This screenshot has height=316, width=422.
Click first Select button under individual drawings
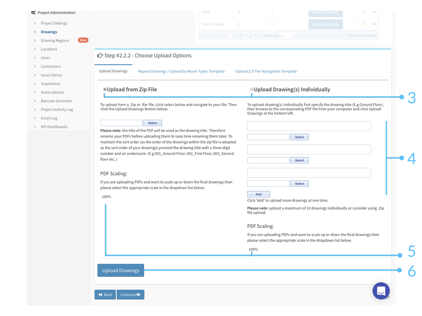point(299,137)
